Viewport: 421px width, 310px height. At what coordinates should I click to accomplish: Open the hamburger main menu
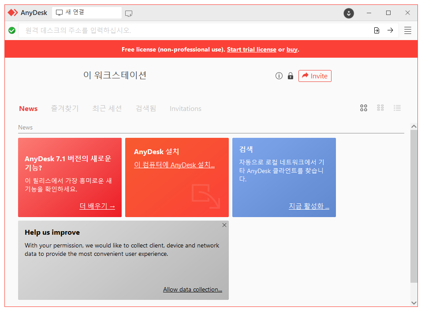click(408, 30)
